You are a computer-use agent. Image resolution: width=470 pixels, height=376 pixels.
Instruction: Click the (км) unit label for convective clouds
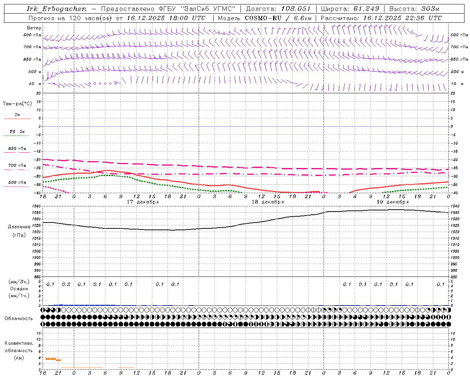(19, 358)
